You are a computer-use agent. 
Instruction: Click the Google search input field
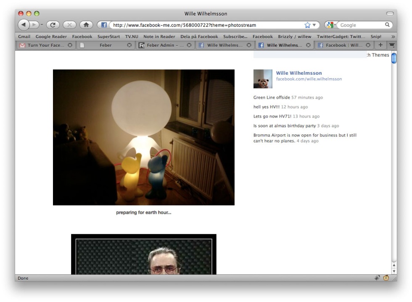361,25
